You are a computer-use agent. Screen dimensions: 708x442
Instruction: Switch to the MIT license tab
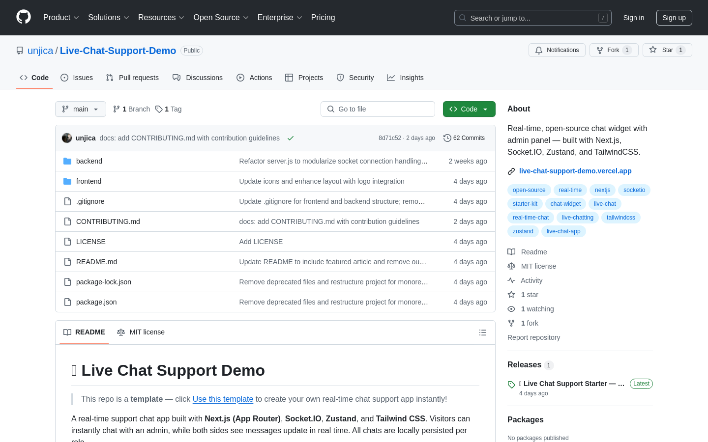click(x=141, y=332)
